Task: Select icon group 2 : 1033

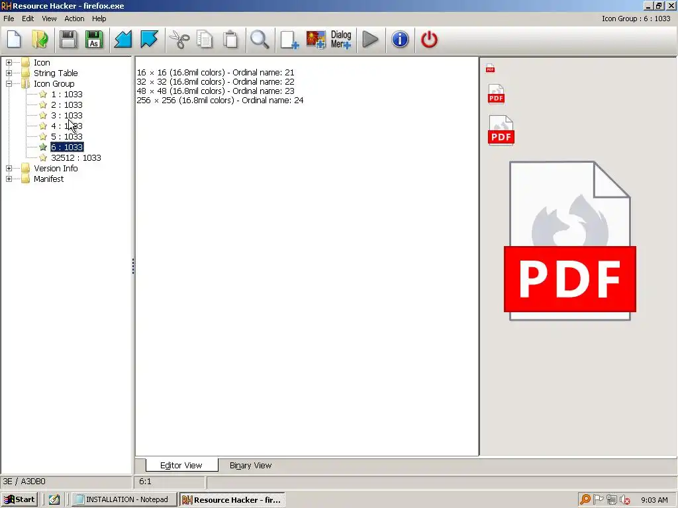Action: coord(67,105)
